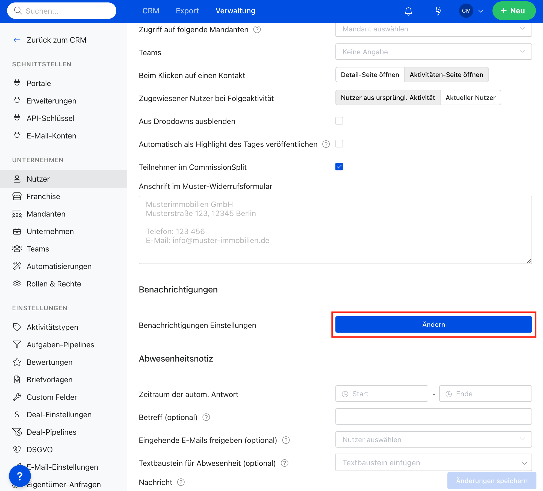Open the blue help question-mark bubble
The height and width of the screenshot is (491, 543).
[x=20, y=476]
